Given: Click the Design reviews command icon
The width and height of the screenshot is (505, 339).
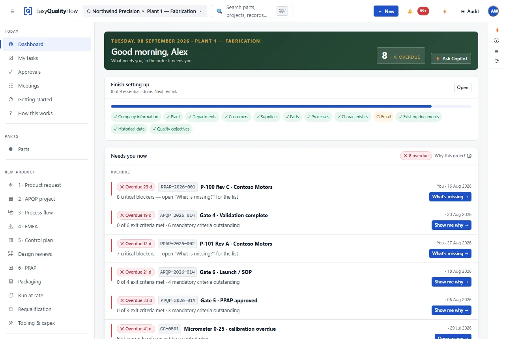Looking at the screenshot, I should click(x=11, y=254).
